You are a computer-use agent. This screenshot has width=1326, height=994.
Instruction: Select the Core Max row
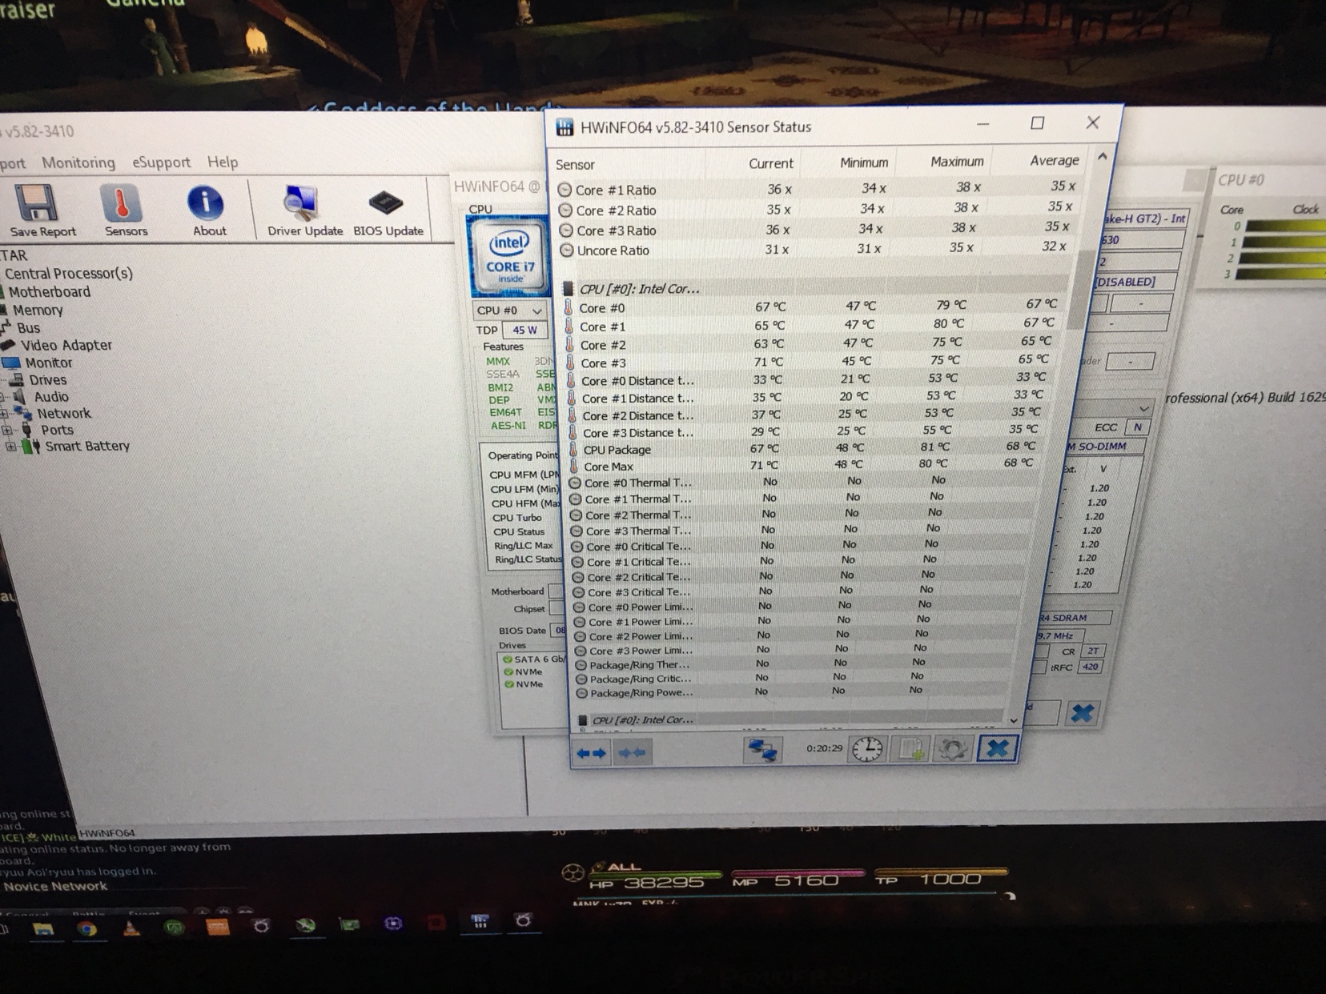(x=803, y=466)
